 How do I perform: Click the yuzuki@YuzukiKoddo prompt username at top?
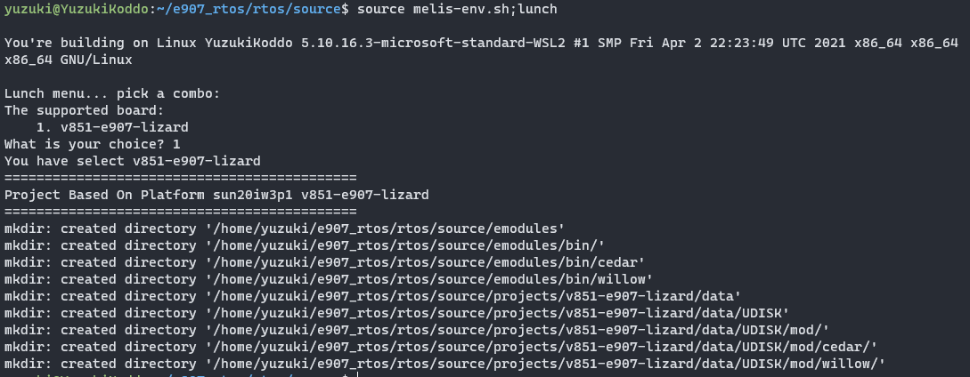(x=74, y=8)
